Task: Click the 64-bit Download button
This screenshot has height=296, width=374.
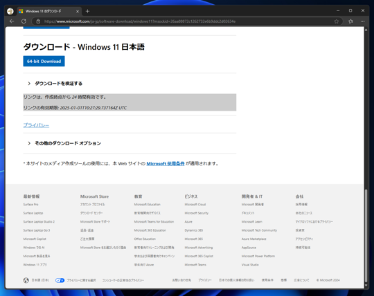Action: tap(44, 61)
